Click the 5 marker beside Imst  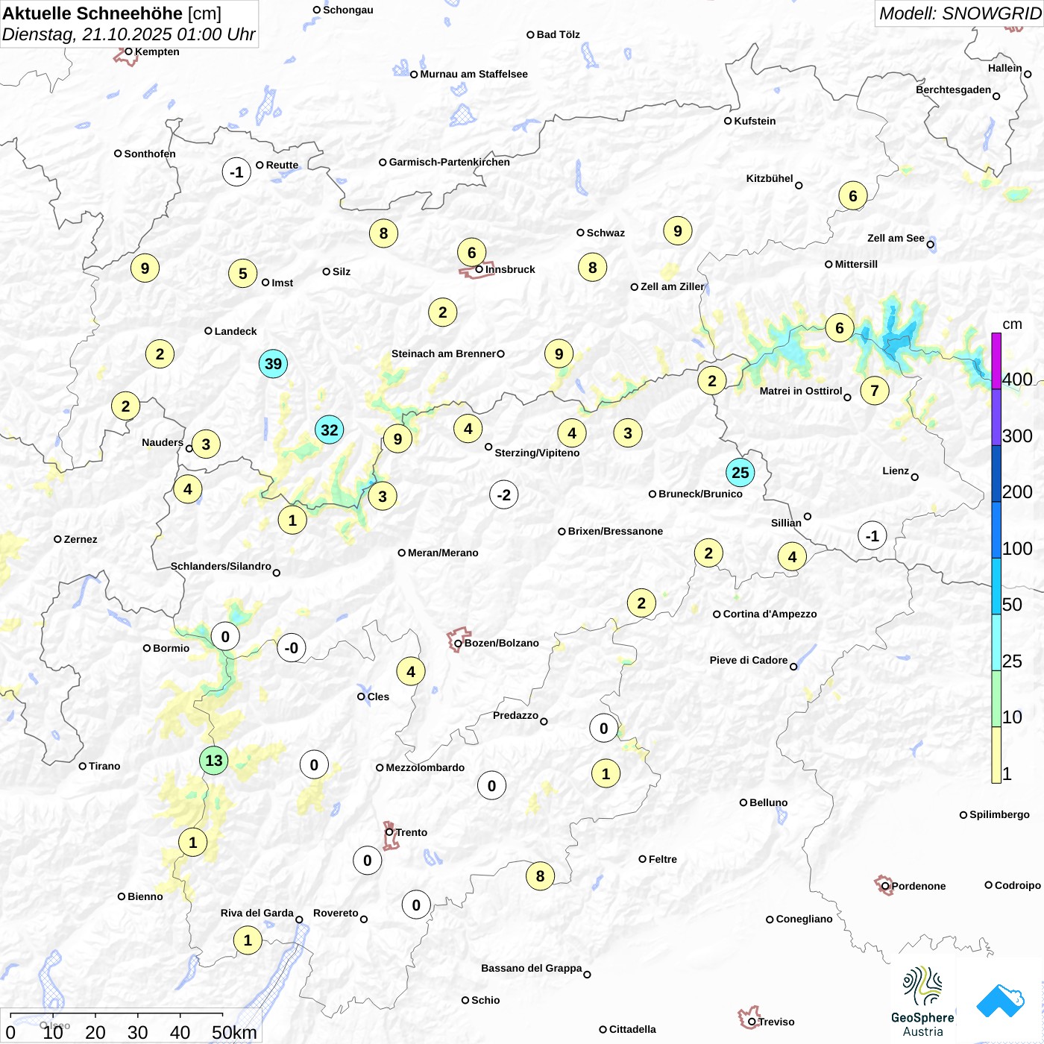point(243,274)
